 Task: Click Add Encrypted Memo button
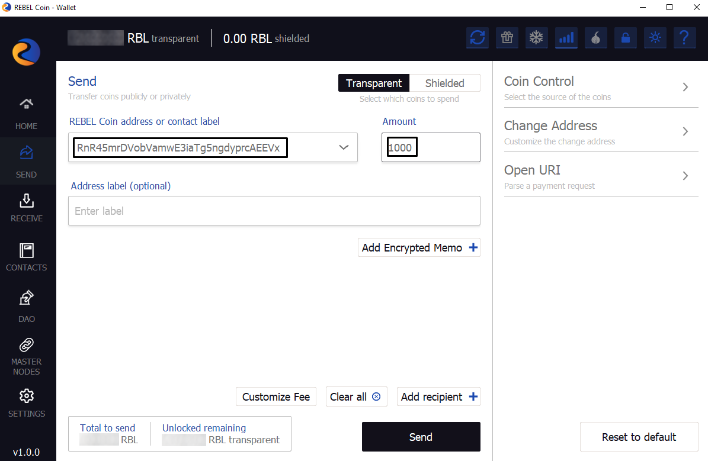coord(419,247)
